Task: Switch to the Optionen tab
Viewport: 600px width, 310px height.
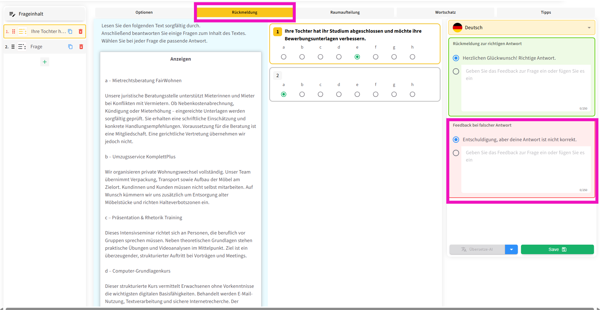Action: (x=144, y=12)
